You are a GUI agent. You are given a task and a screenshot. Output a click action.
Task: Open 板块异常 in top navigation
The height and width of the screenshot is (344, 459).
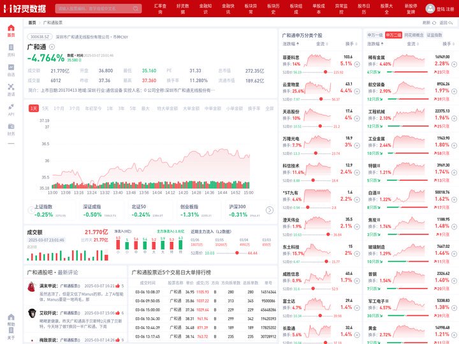coord(251,8)
